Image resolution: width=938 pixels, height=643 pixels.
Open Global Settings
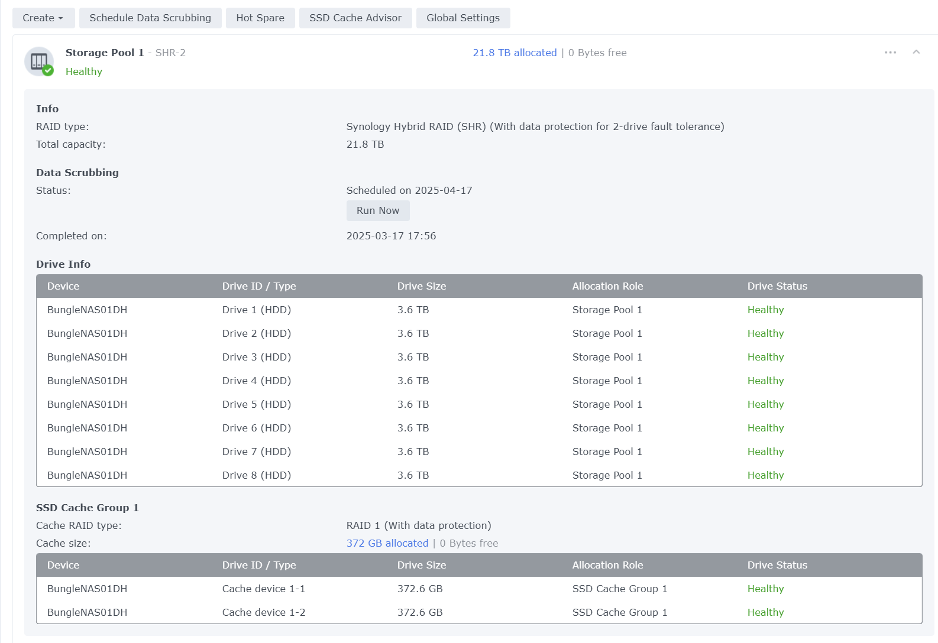[463, 18]
